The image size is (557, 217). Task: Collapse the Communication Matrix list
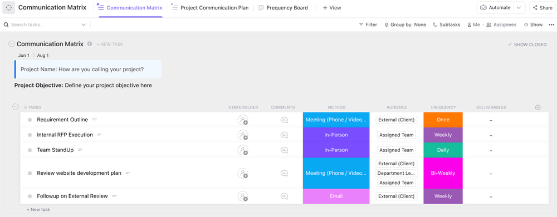11,44
